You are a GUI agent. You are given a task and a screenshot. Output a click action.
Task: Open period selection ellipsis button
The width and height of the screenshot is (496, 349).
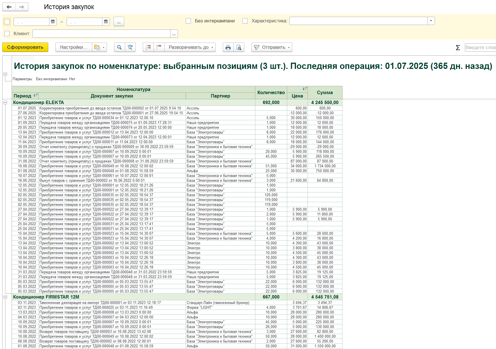tap(119, 22)
